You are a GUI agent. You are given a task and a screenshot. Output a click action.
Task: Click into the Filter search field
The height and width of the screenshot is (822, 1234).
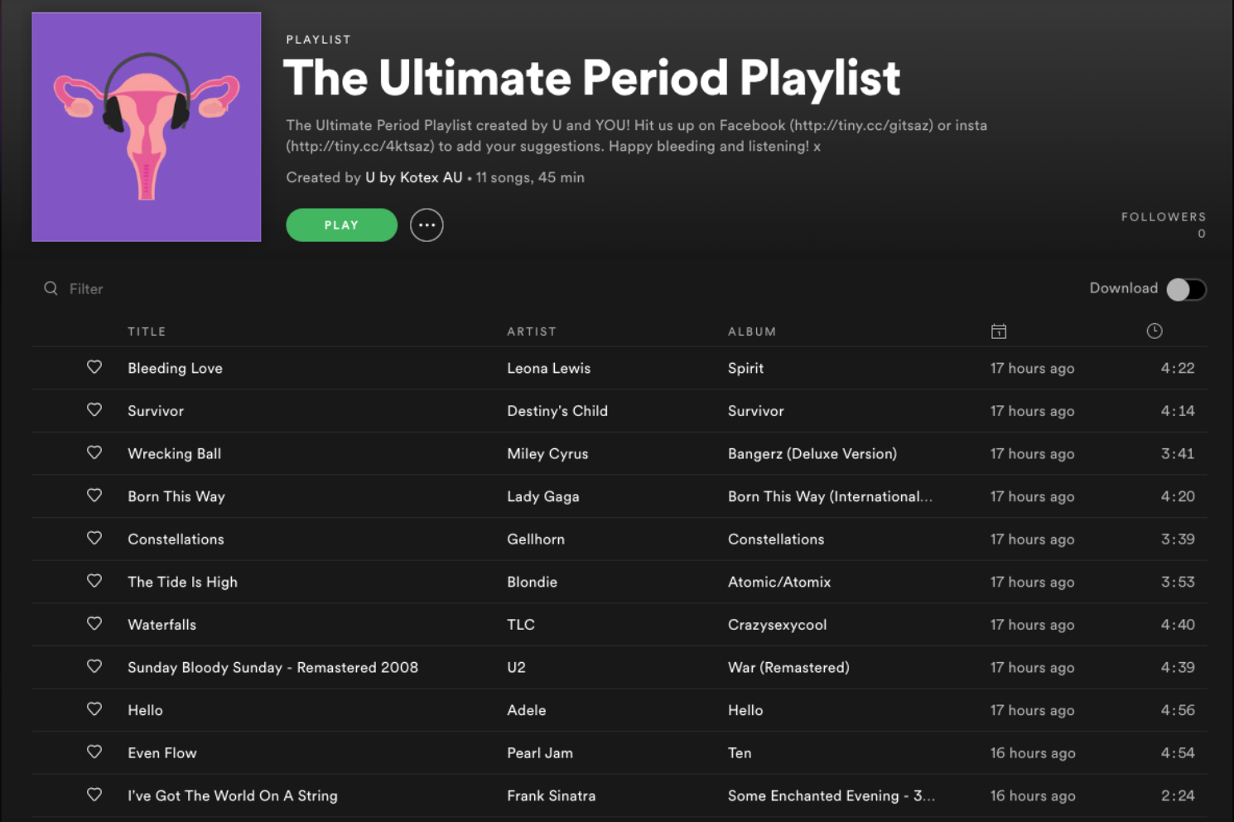click(86, 288)
